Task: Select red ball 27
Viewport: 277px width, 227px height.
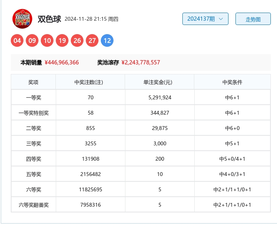Action: coord(92,41)
